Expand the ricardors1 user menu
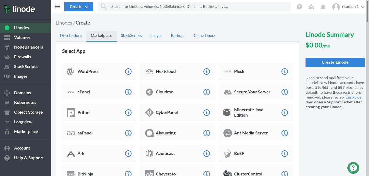This screenshot has height=176, width=369. [348, 7]
